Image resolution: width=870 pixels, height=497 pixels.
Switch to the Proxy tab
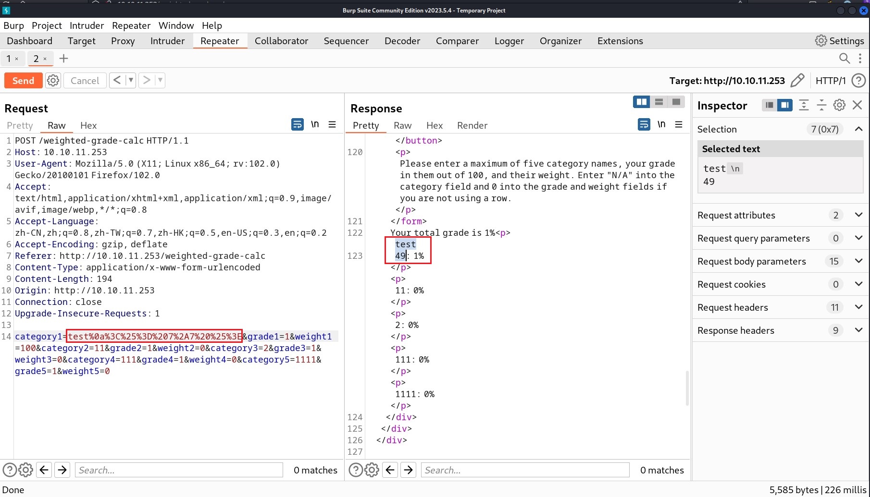[123, 41]
